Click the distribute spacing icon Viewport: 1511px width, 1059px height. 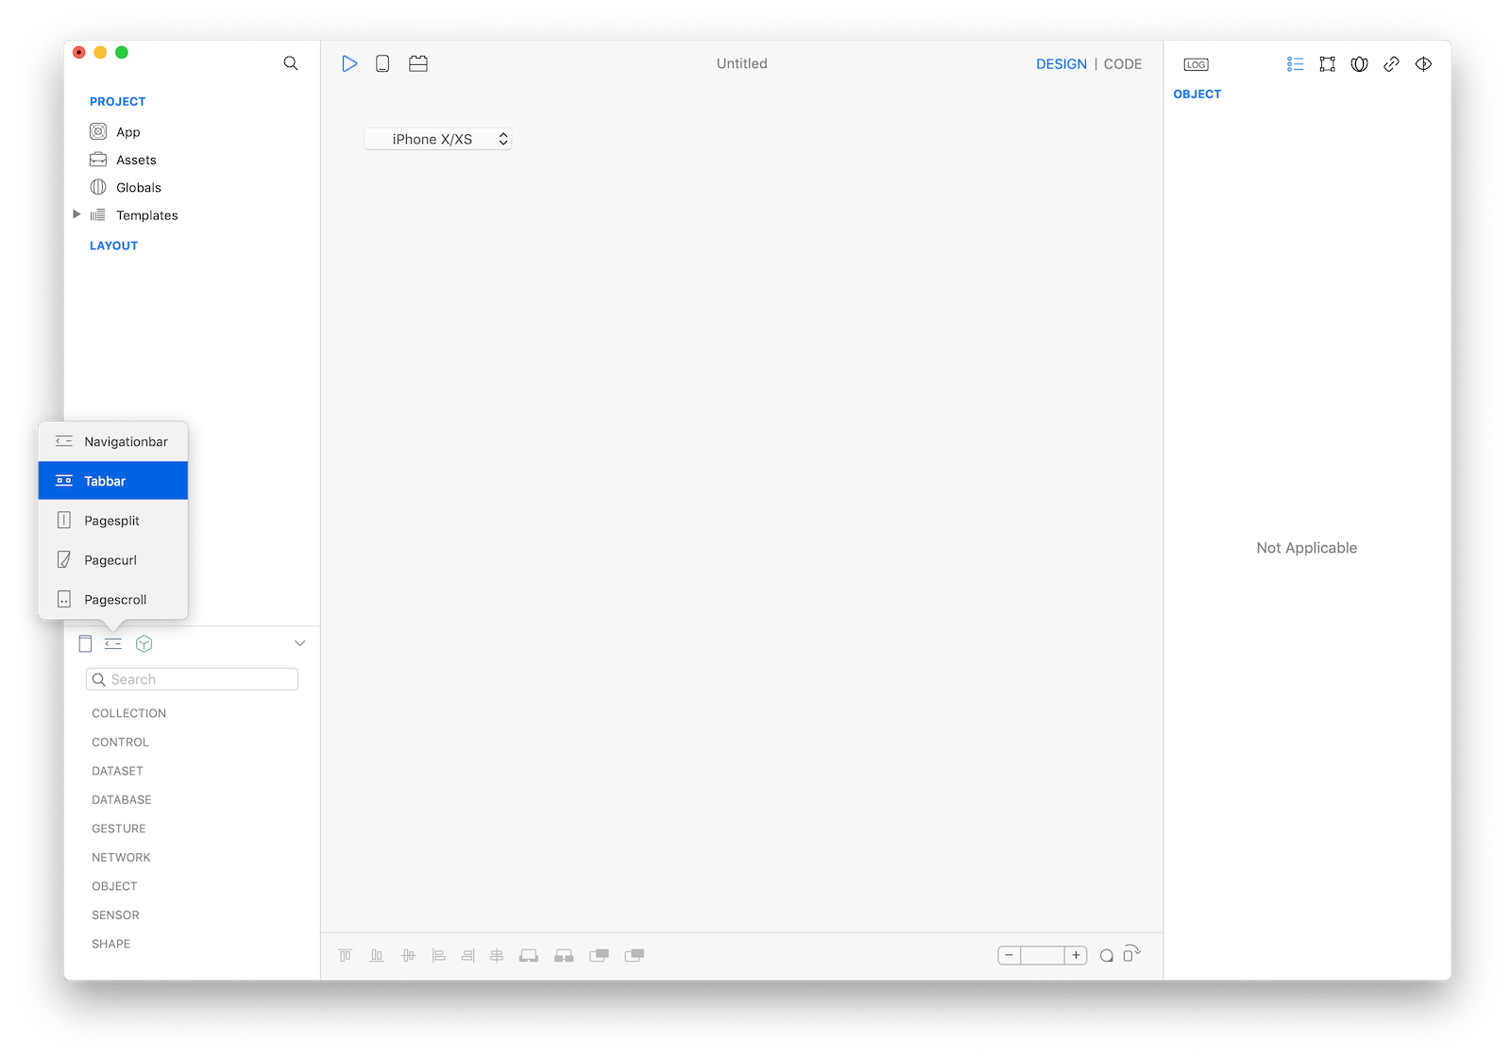564,955
